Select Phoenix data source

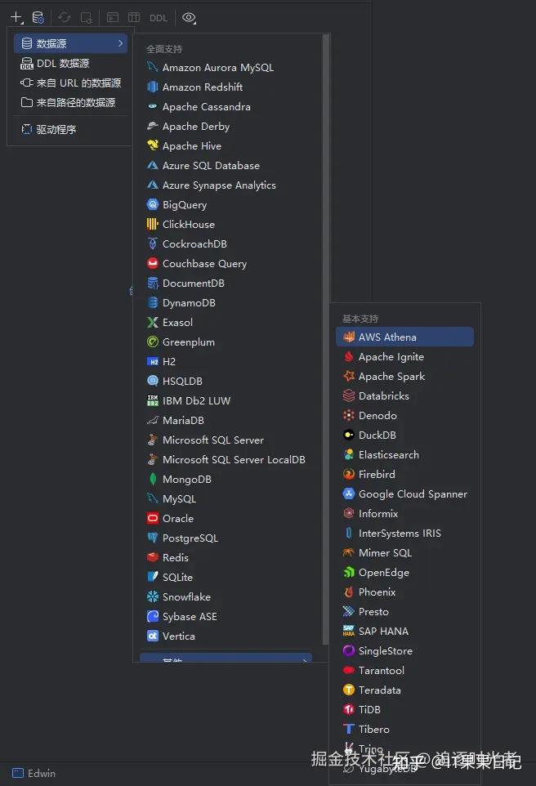click(404, 592)
